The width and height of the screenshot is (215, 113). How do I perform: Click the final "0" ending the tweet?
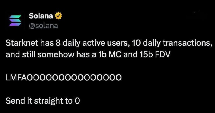pos(78,101)
